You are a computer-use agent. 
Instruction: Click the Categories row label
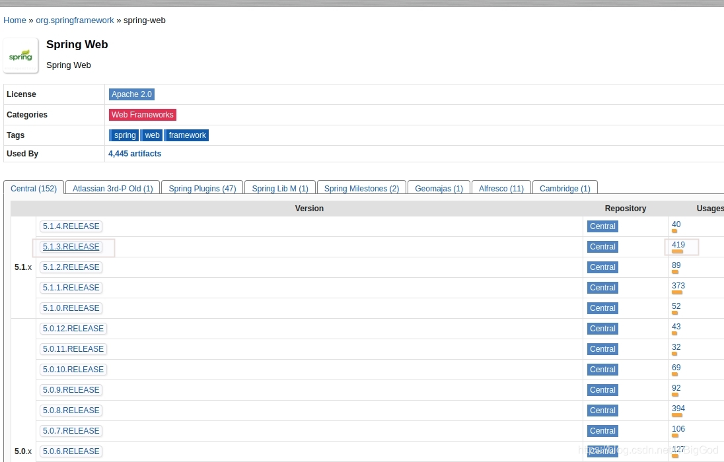click(x=27, y=114)
